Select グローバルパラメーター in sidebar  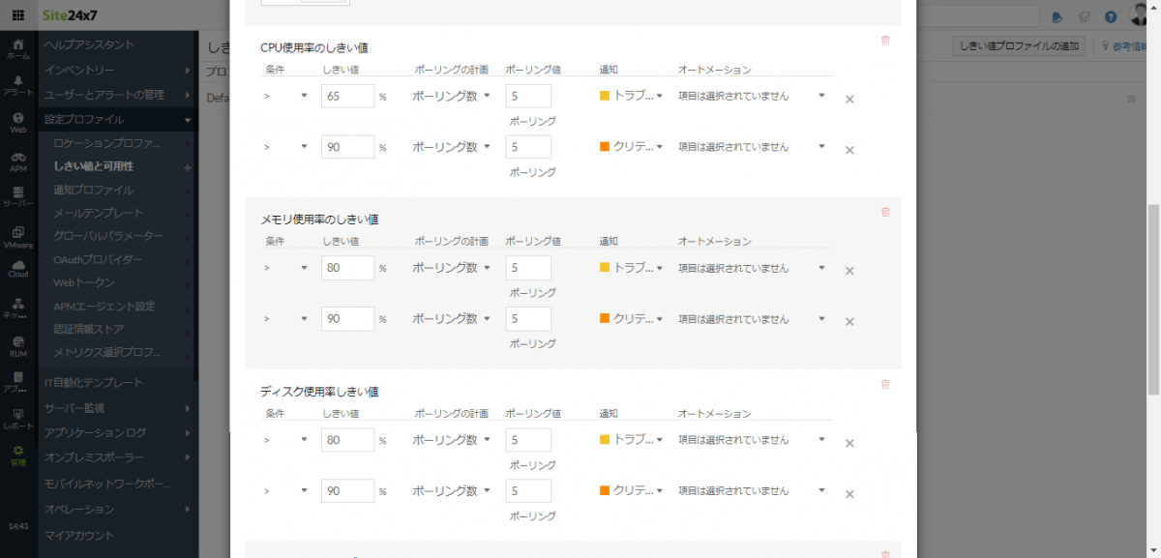108,237
